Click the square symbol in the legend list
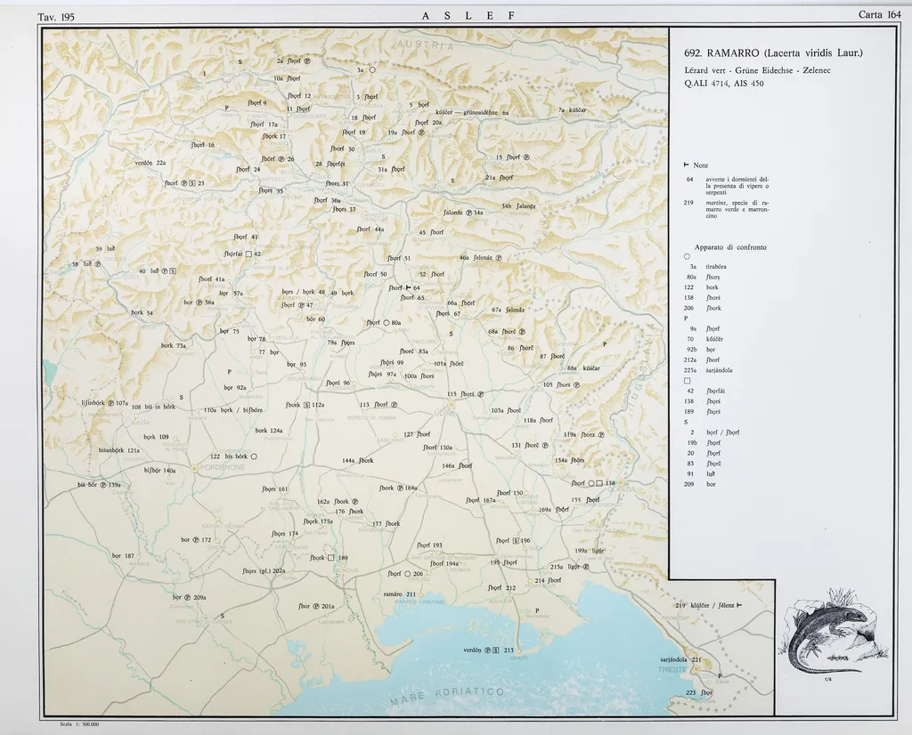The width and height of the screenshot is (912, 735). click(x=687, y=381)
